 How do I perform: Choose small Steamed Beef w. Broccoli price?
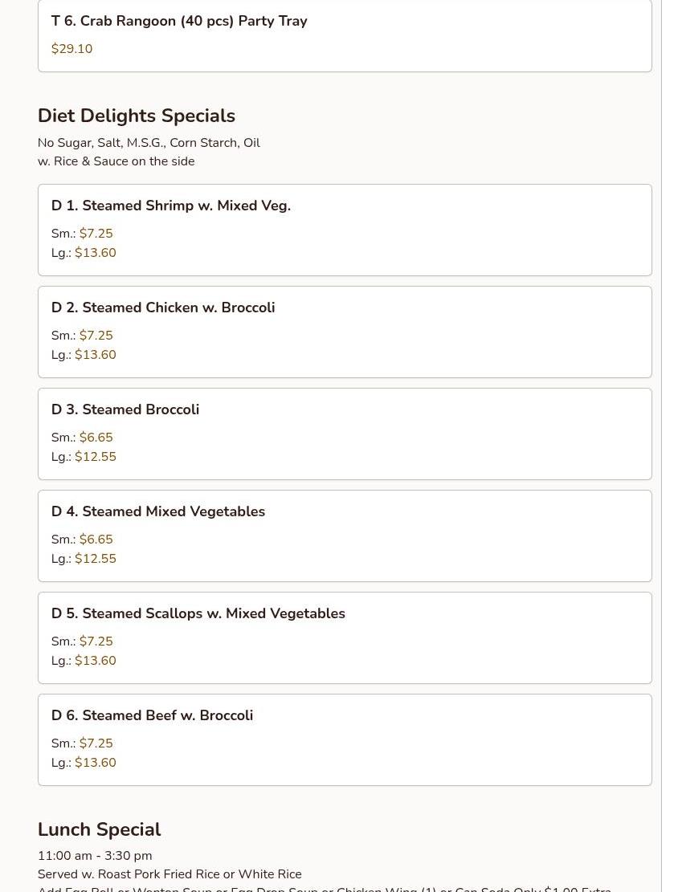pos(96,743)
